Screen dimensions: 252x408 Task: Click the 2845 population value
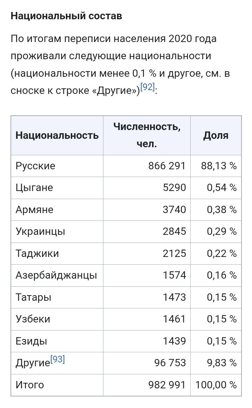174,232
